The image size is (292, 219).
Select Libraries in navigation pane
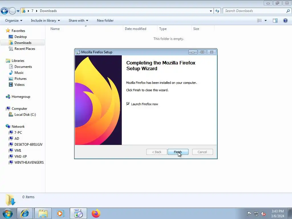pyautogui.click(x=18, y=61)
